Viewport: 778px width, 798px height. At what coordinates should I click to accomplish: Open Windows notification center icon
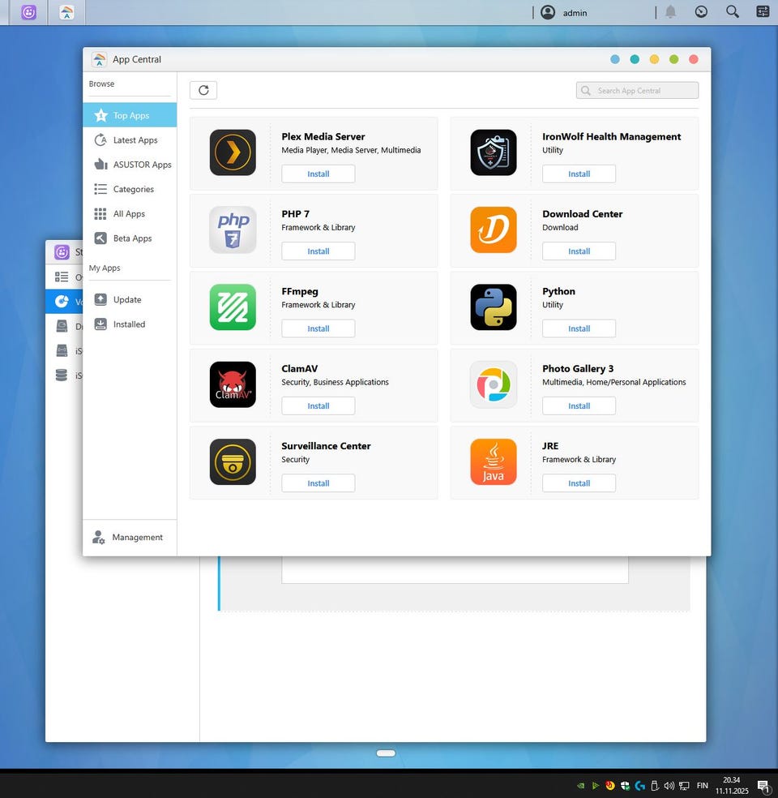click(x=763, y=787)
